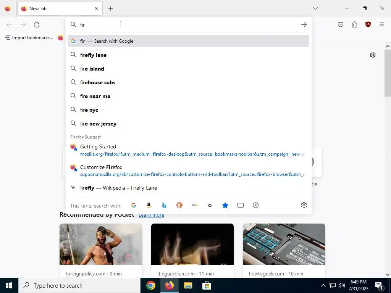Search this time with Google icon

pyautogui.click(x=134, y=205)
